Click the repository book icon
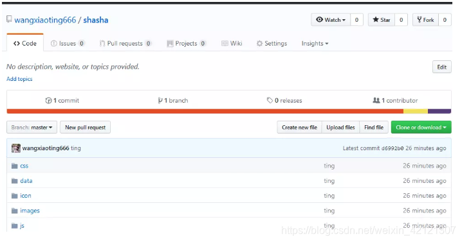 point(9,19)
